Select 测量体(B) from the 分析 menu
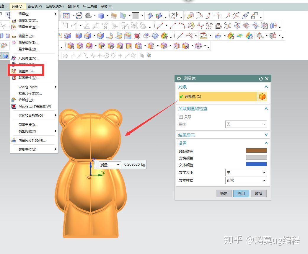Screen dimensions: 308x254 (27, 71)
